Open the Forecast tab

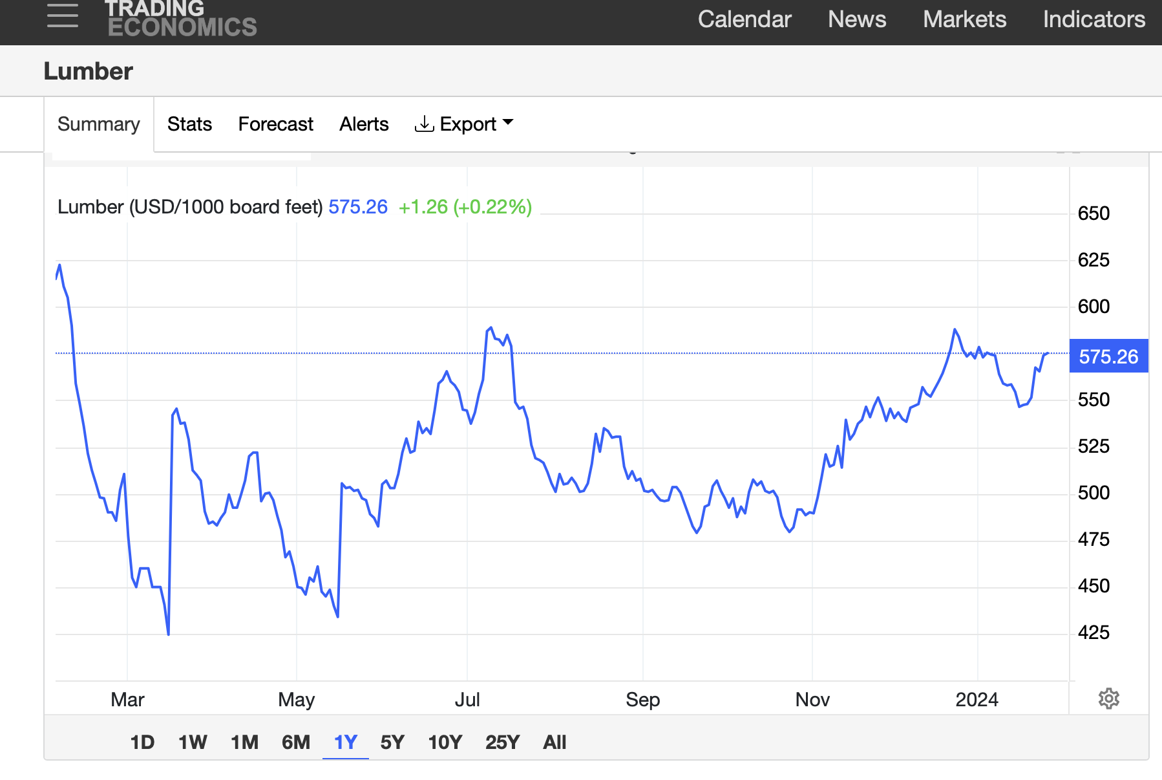(x=275, y=124)
